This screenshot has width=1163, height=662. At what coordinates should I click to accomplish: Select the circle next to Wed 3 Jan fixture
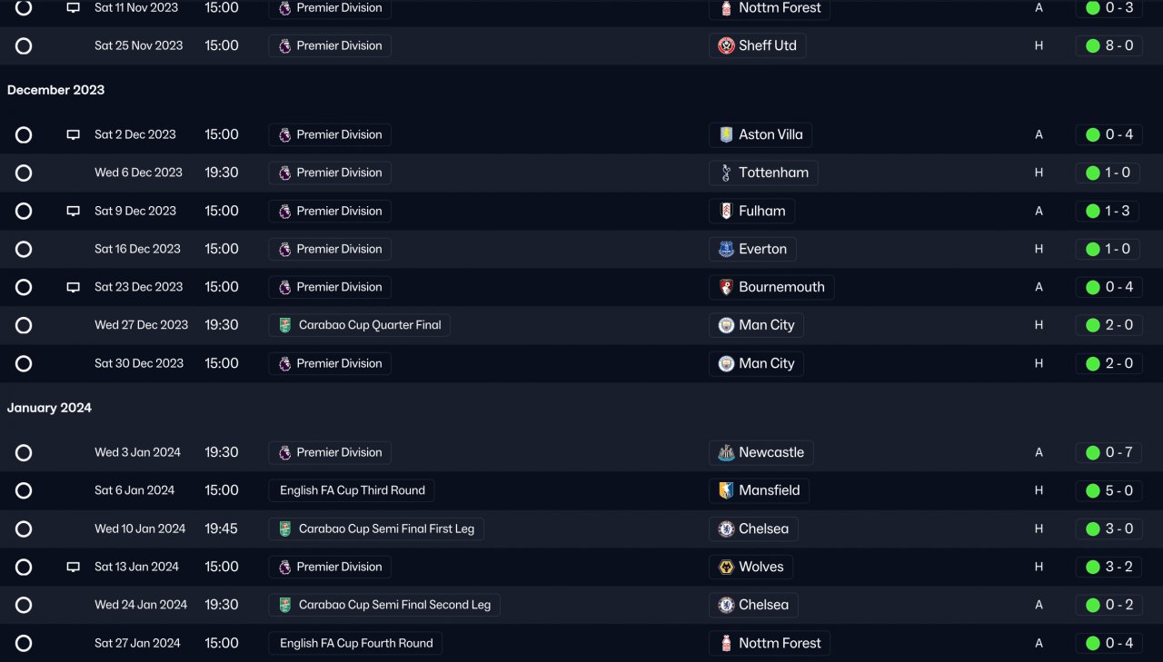(24, 453)
